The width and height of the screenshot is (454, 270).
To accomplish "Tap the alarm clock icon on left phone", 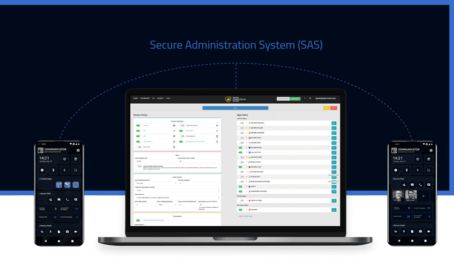I will [65, 158].
